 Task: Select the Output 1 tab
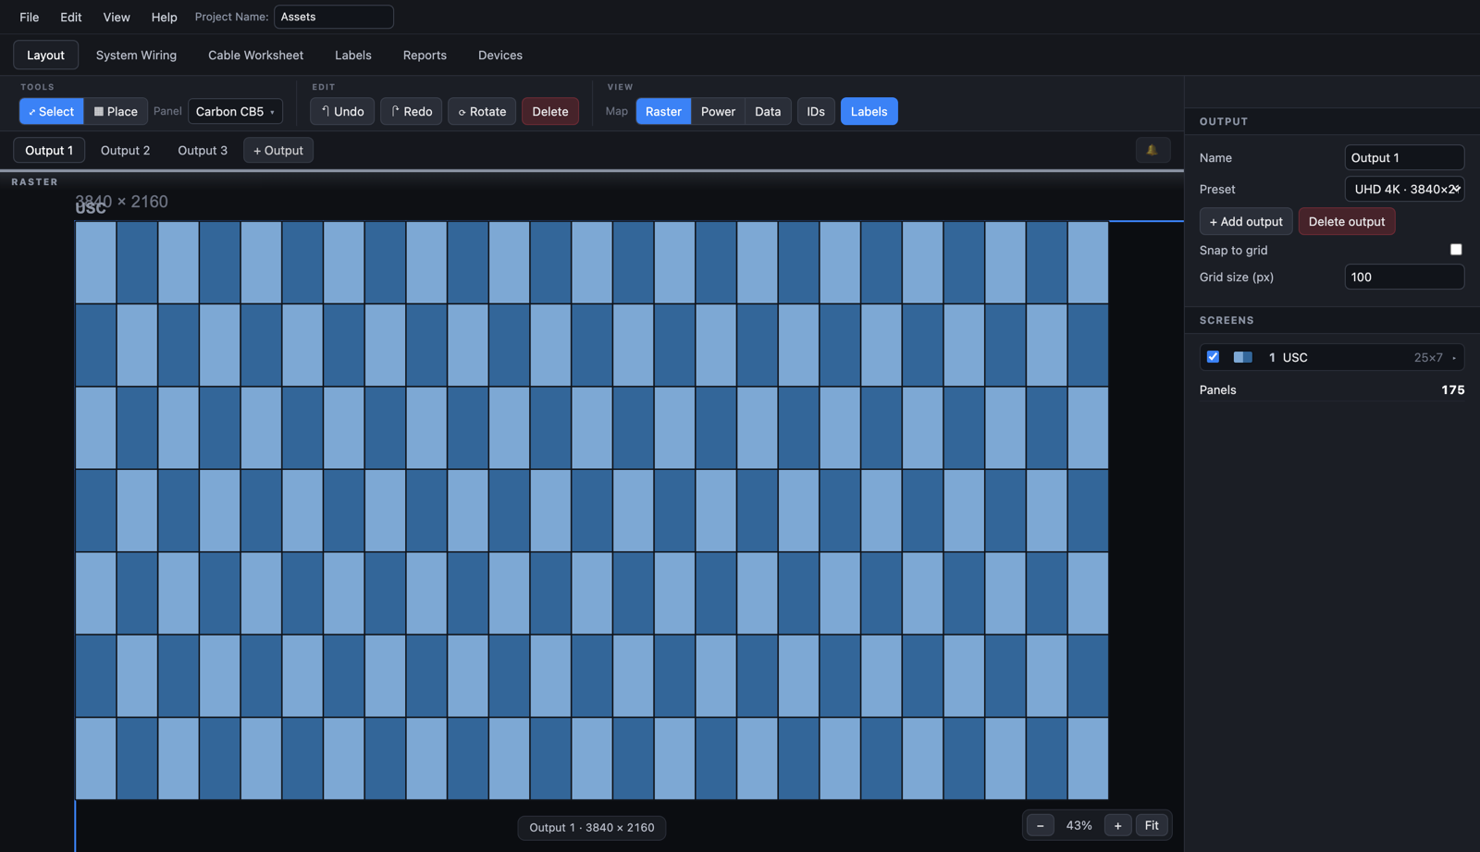(x=49, y=150)
